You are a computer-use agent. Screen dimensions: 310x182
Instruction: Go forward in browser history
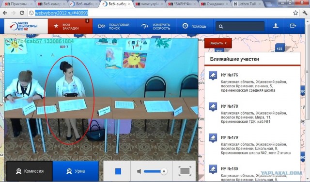[x=14, y=13]
